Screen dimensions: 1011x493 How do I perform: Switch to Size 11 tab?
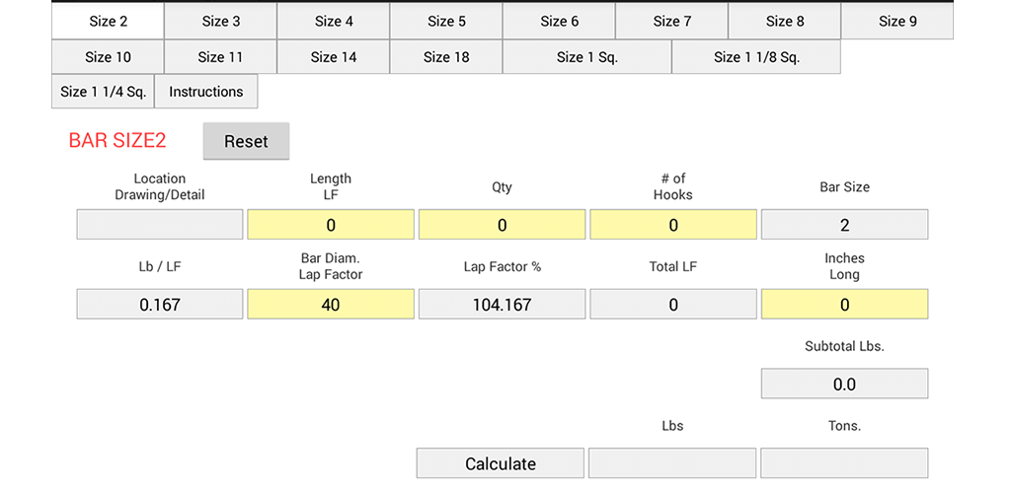pyautogui.click(x=220, y=56)
